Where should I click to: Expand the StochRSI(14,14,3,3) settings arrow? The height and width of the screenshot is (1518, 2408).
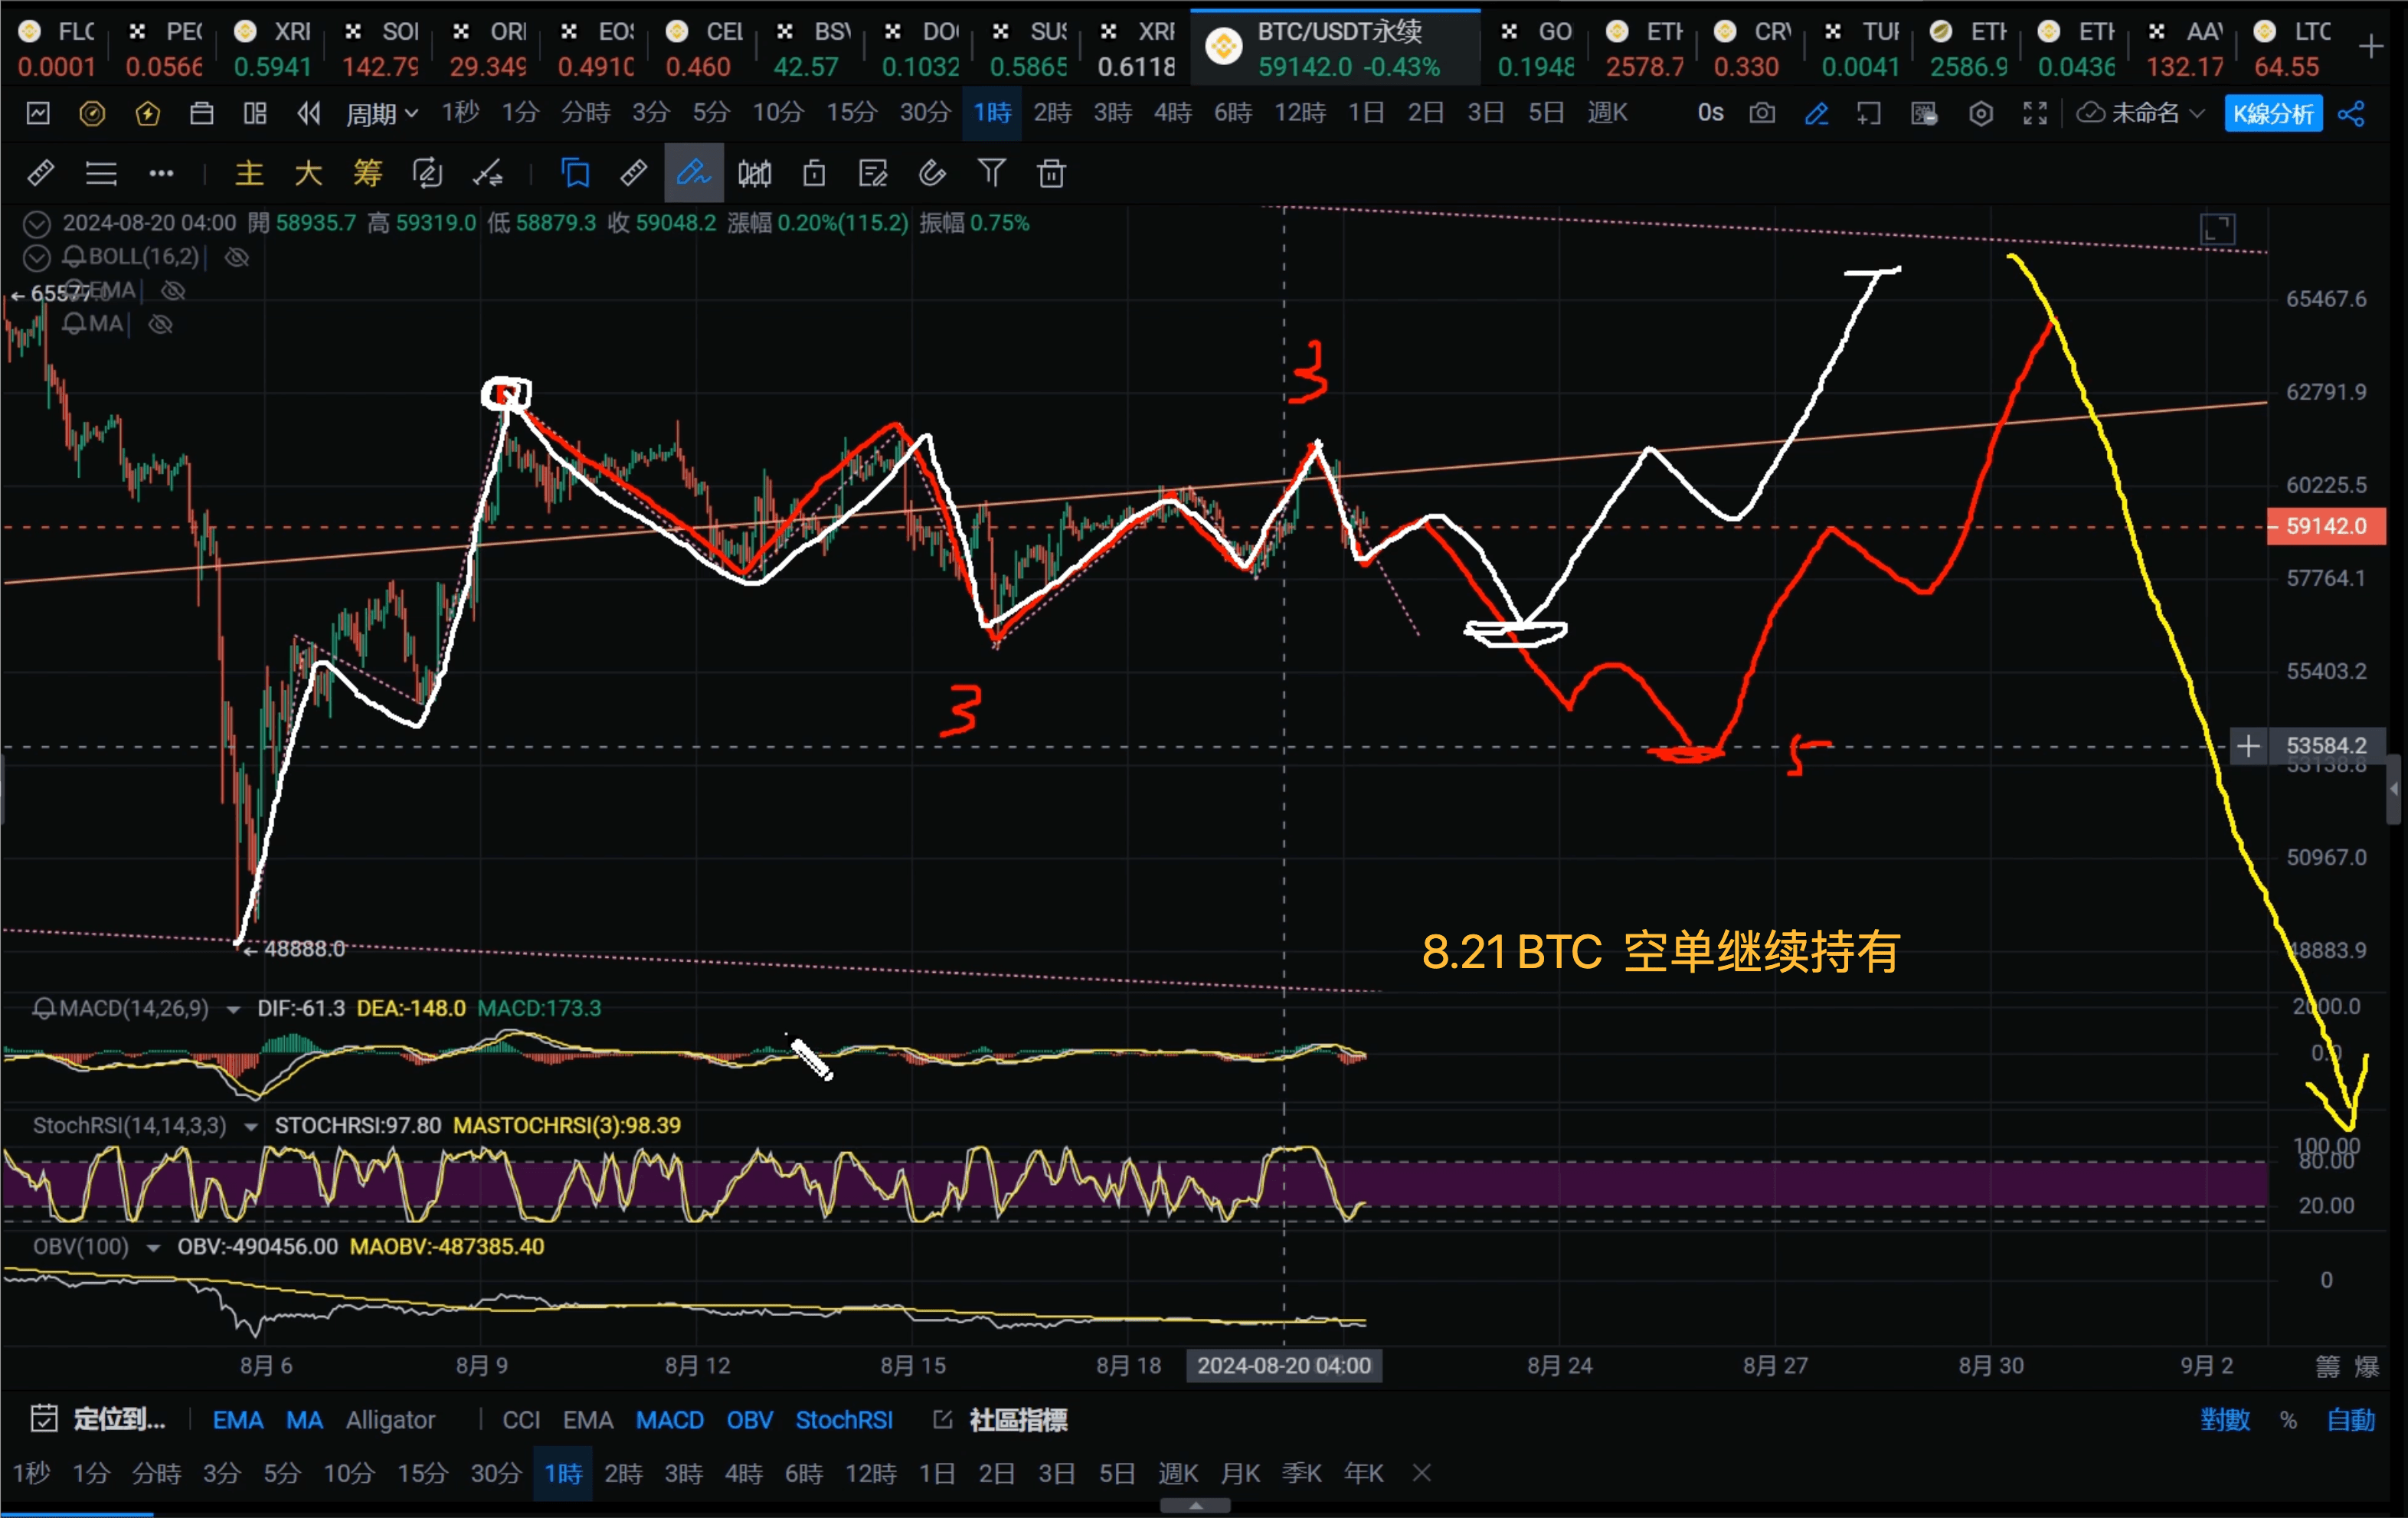(x=251, y=1127)
